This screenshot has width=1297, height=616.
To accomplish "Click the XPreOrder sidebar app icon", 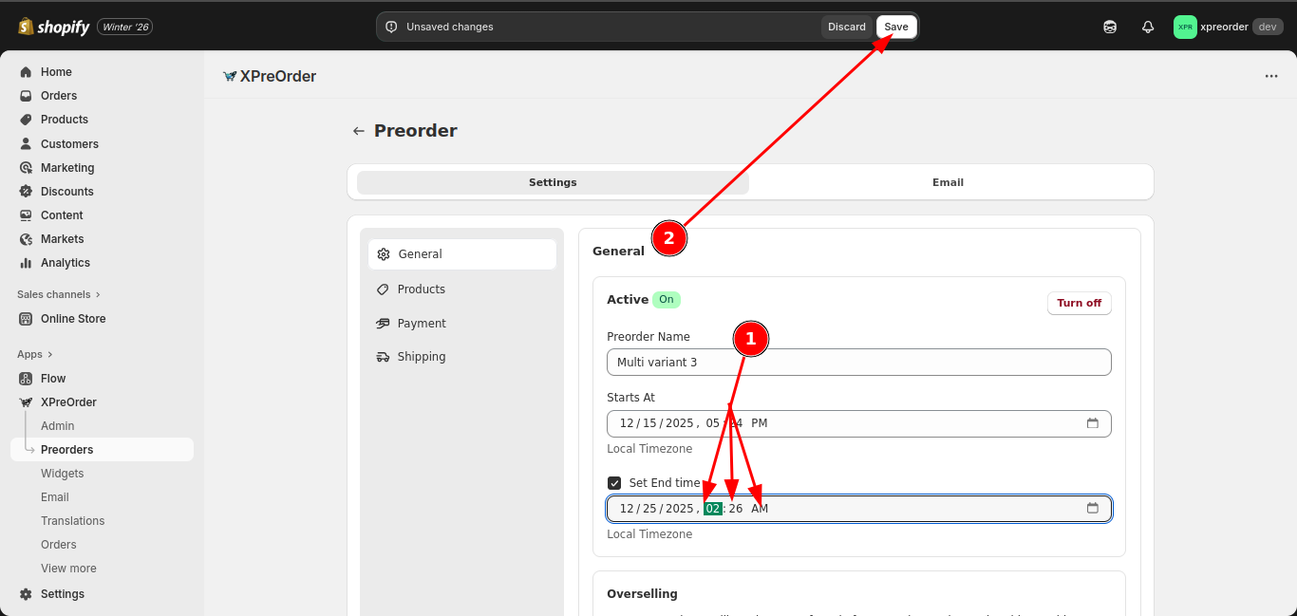I will click(26, 402).
